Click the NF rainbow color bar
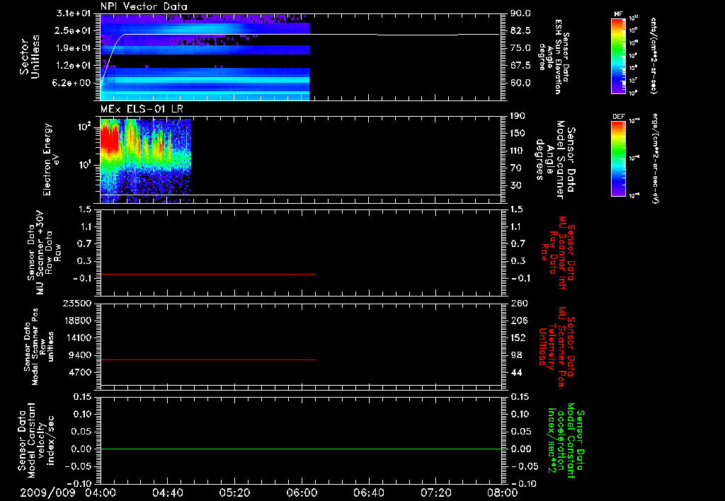 [x=618, y=56]
